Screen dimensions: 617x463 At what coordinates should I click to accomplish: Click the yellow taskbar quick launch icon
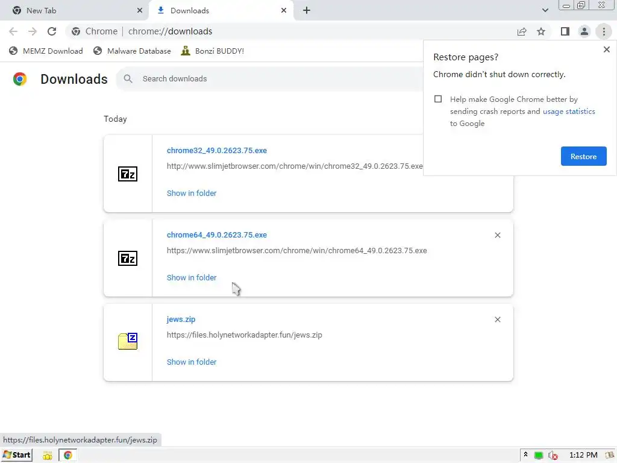click(x=48, y=456)
